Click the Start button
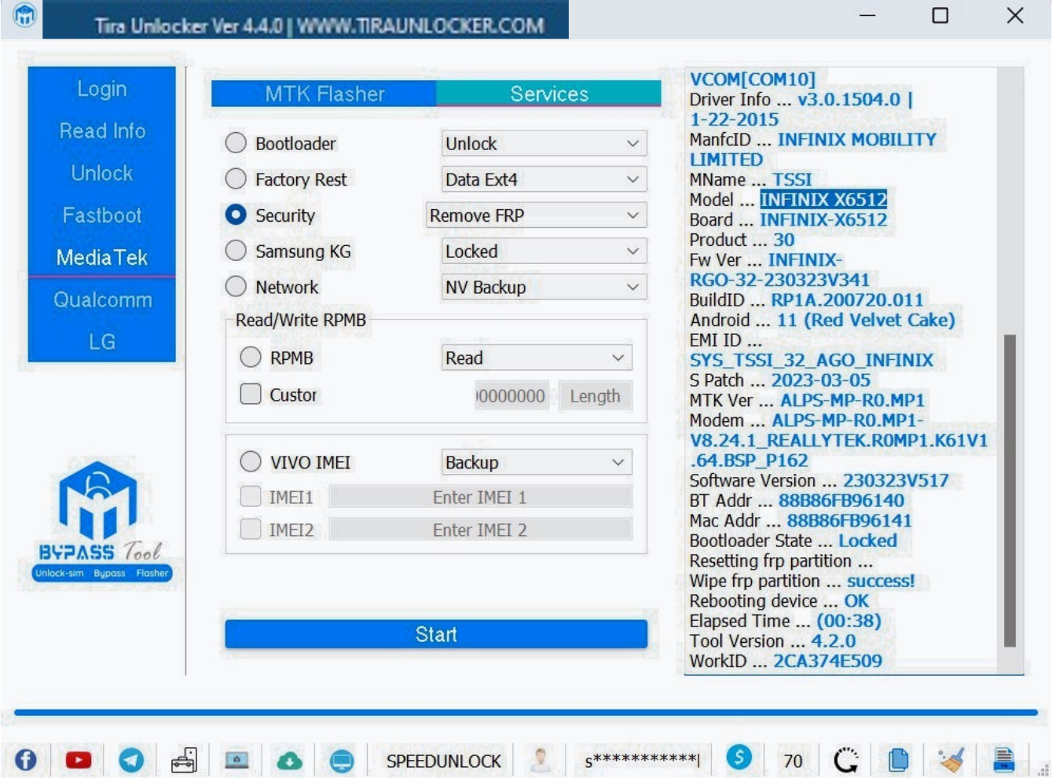 [436, 634]
